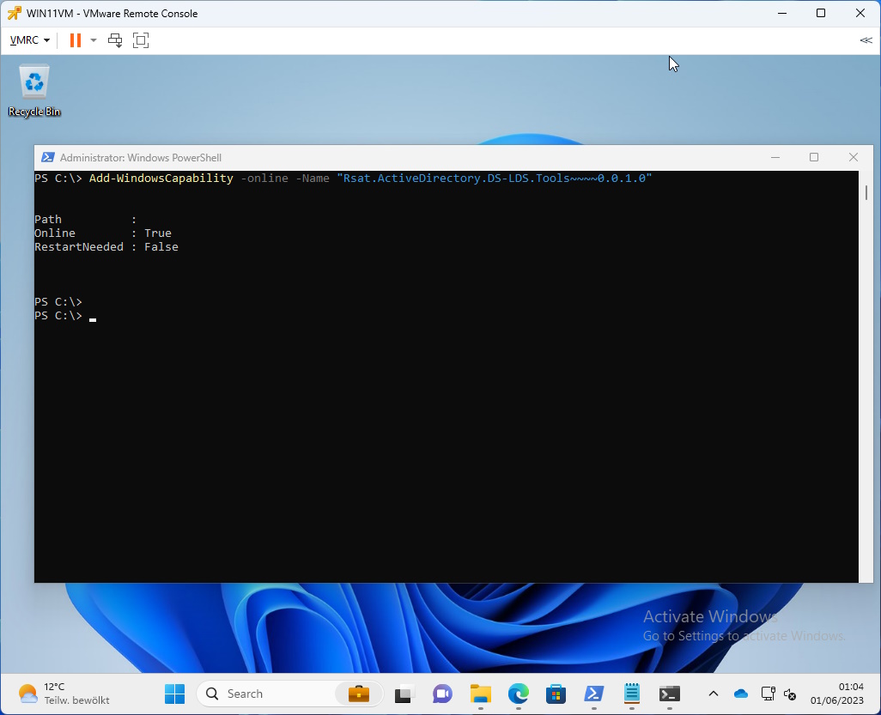Close the VMware Remote Console window
This screenshot has width=881, height=715.
pyautogui.click(x=860, y=13)
